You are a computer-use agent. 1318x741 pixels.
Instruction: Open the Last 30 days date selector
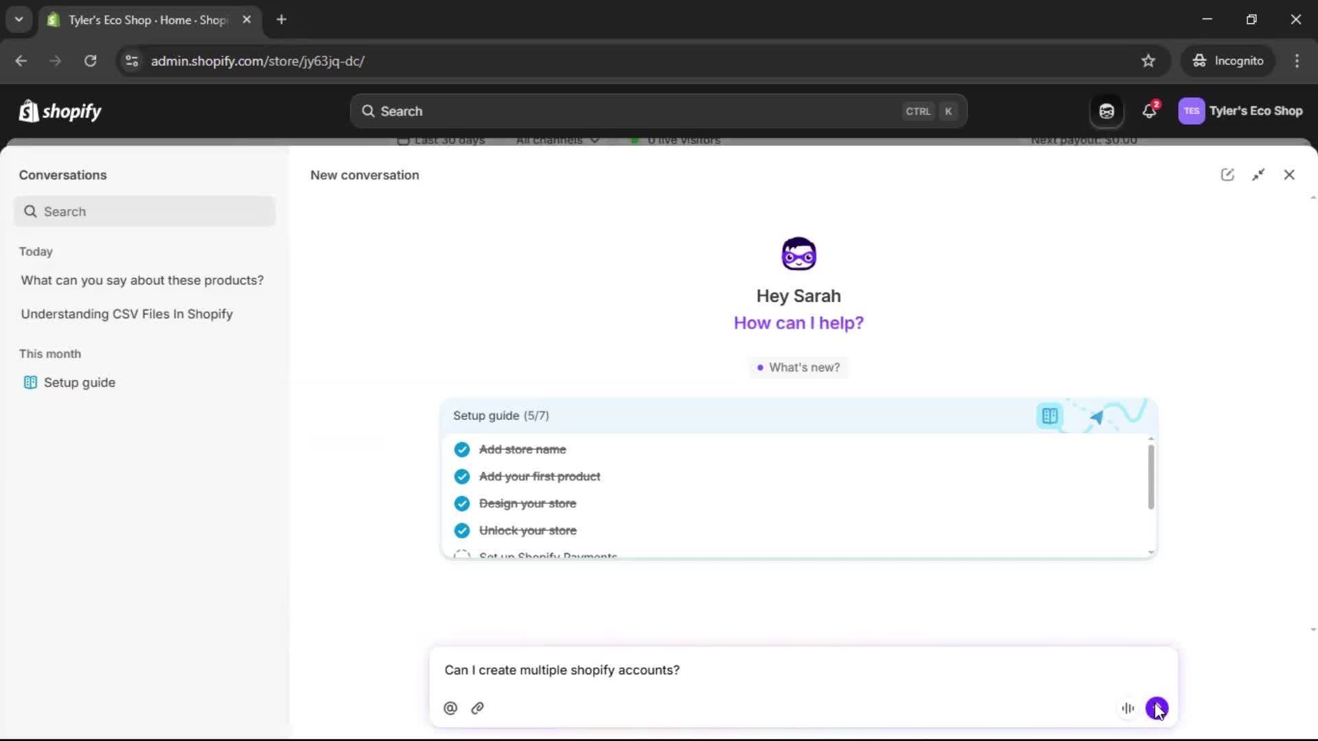pyautogui.click(x=441, y=141)
